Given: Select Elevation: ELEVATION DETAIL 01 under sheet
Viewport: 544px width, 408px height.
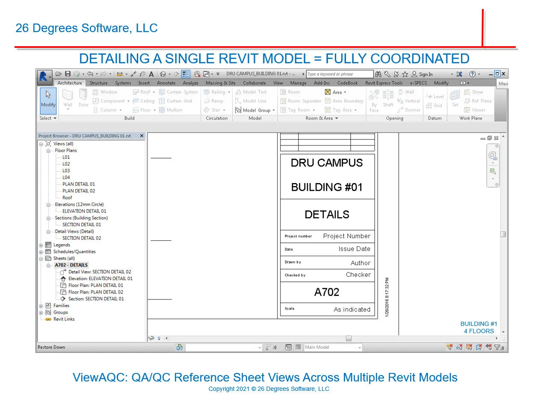Looking at the screenshot, I should point(100,278).
